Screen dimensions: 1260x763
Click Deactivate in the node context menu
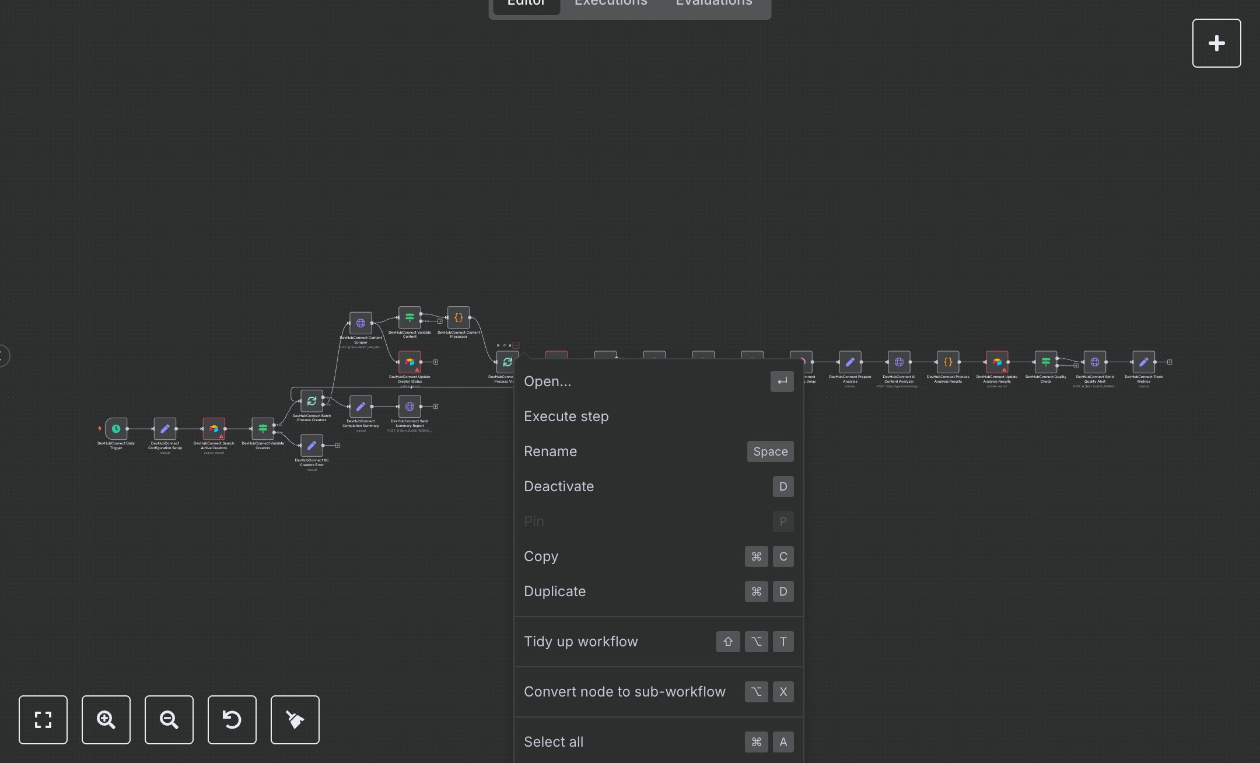coord(558,486)
